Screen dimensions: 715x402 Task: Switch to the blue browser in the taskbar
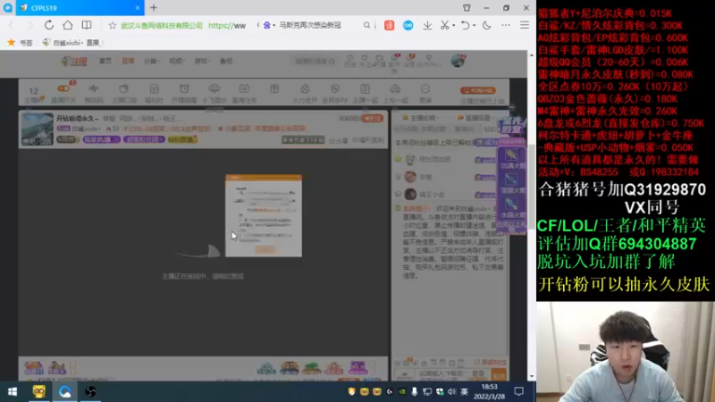(64, 391)
